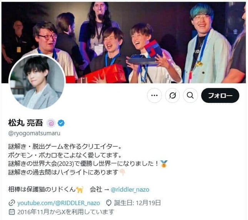248x220 pixels.
Task: Click the calendar joined-date icon
Action: pos(12,212)
